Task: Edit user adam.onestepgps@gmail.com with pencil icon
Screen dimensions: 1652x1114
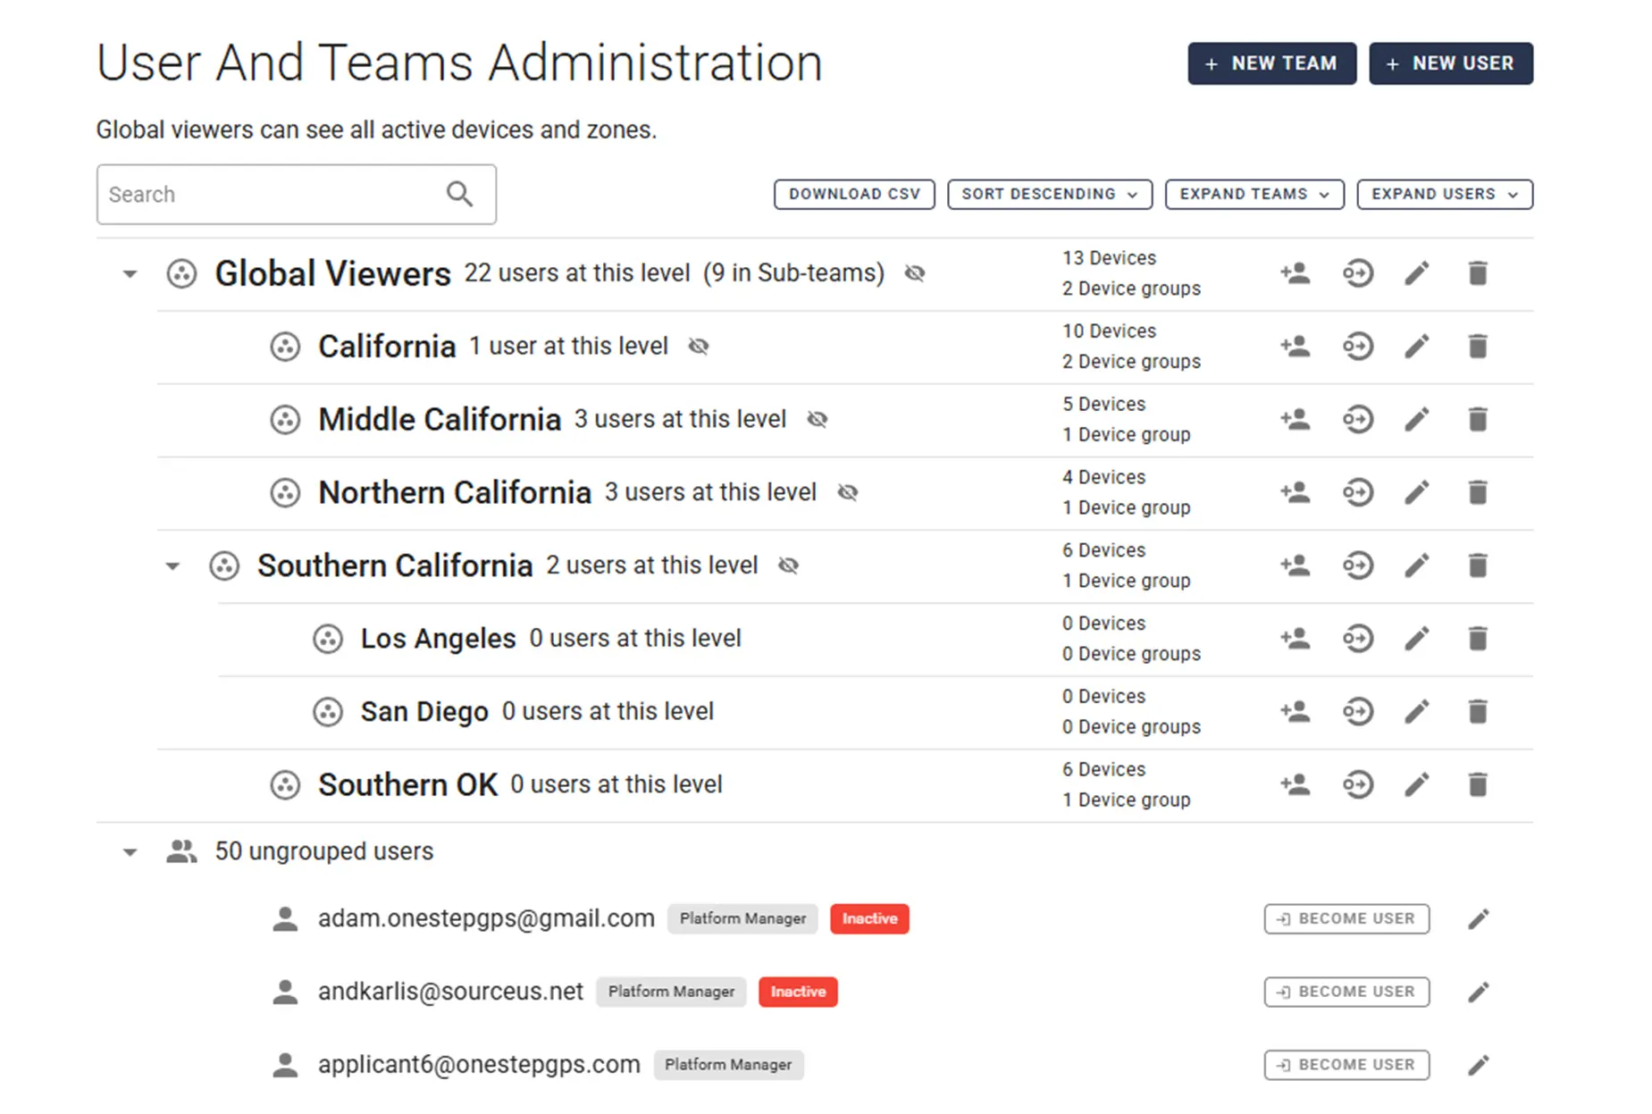Action: [1479, 919]
